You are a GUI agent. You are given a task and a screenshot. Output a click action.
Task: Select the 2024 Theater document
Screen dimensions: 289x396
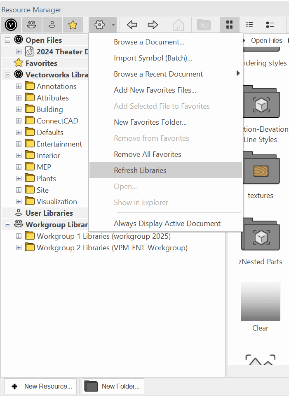point(62,52)
